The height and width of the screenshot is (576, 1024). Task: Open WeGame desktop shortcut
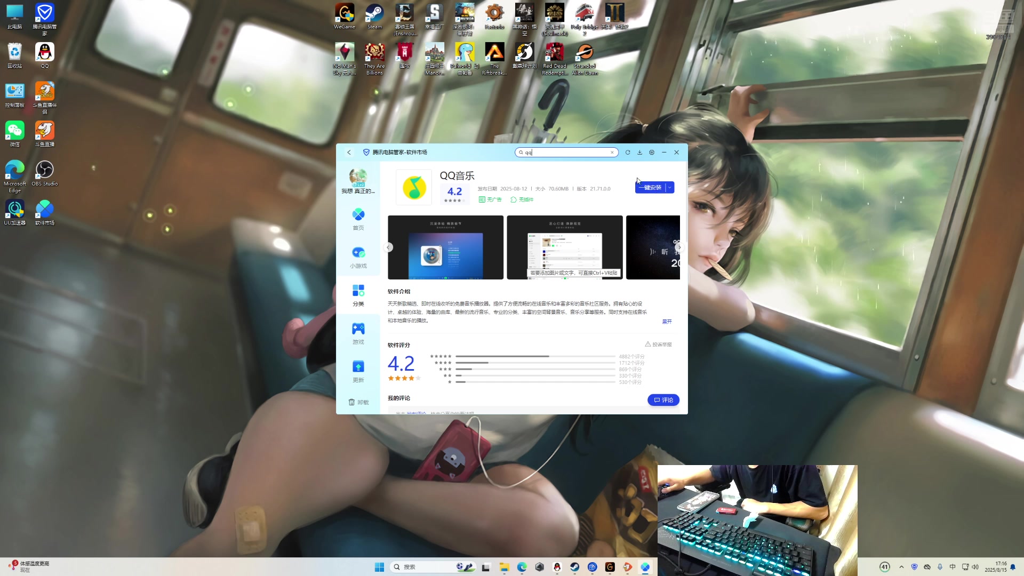pyautogui.click(x=345, y=16)
